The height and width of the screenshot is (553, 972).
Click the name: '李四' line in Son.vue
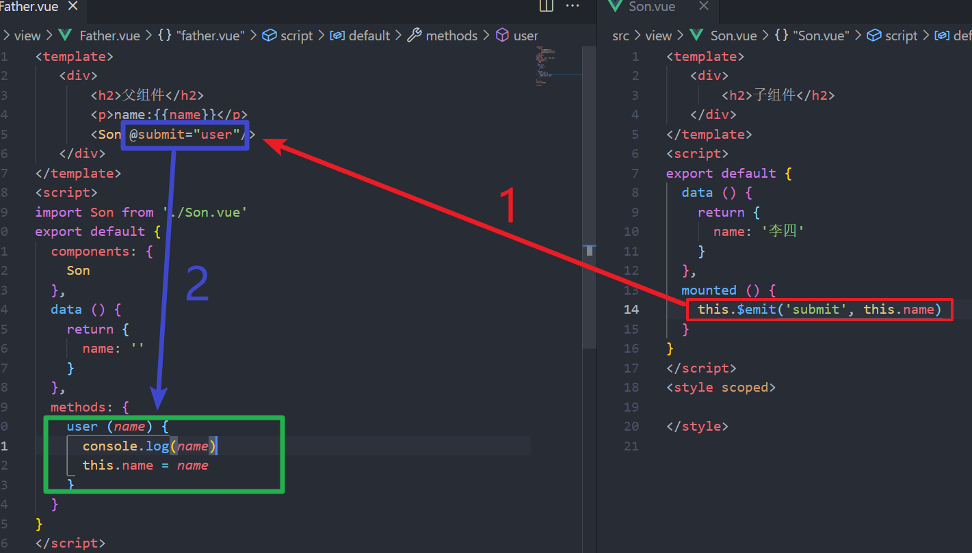[759, 232]
